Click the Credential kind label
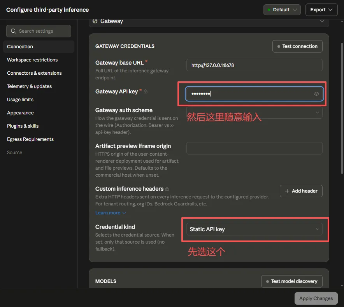 115,227
